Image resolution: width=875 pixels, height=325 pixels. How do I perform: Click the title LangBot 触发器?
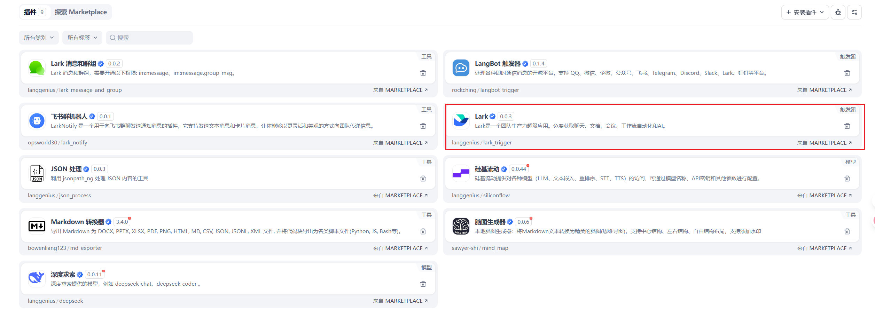pyautogui.click(x=498, y=64)
